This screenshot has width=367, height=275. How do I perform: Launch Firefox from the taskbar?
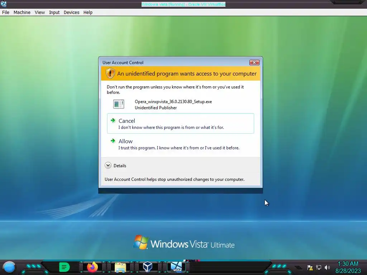click(92, 267)
